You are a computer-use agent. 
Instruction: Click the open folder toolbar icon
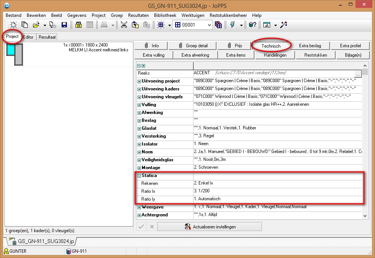click(36, 25)
